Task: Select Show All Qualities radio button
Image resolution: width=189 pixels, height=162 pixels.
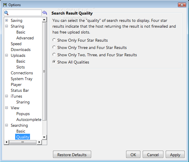Action: tap(54, 62)
